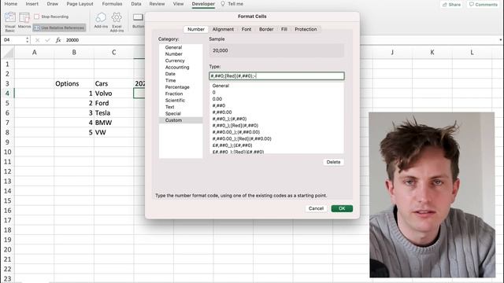Choose the General format code in list
Image resolution: width=504 pixels, height=283 pixels.
(276, 86)
